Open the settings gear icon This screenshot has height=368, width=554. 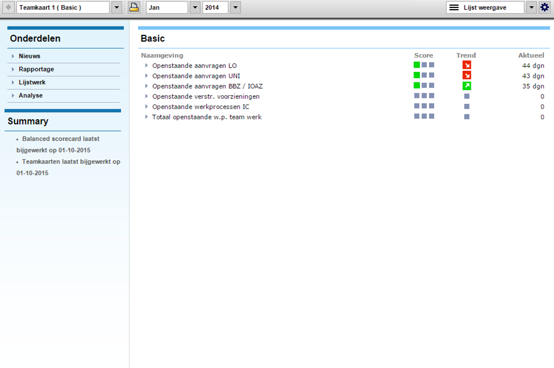[x=544, y=7]
